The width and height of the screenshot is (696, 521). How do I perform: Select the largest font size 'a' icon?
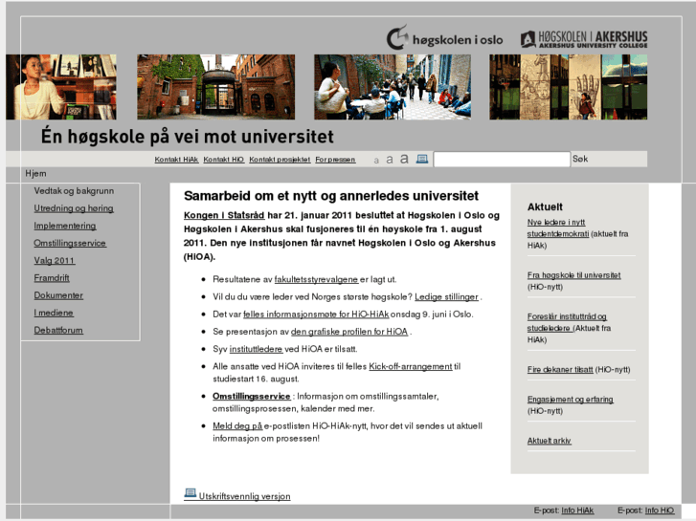404,159
